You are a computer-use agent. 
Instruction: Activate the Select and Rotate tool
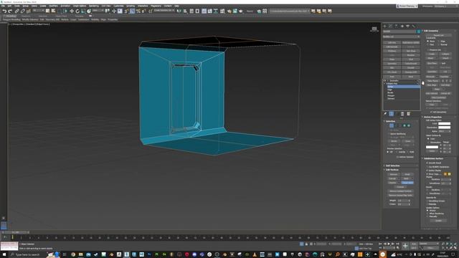(x=77, y=11)
